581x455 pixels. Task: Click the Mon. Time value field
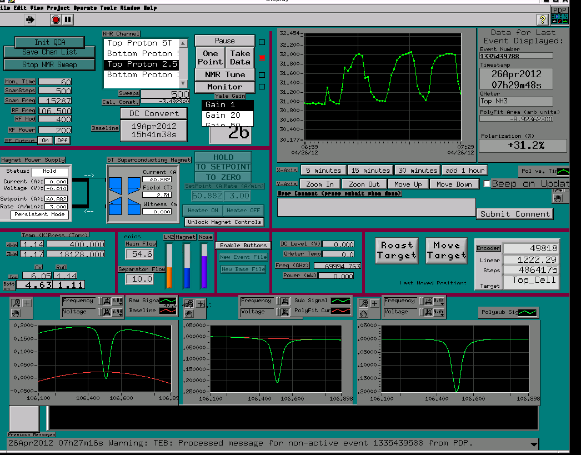55,82
